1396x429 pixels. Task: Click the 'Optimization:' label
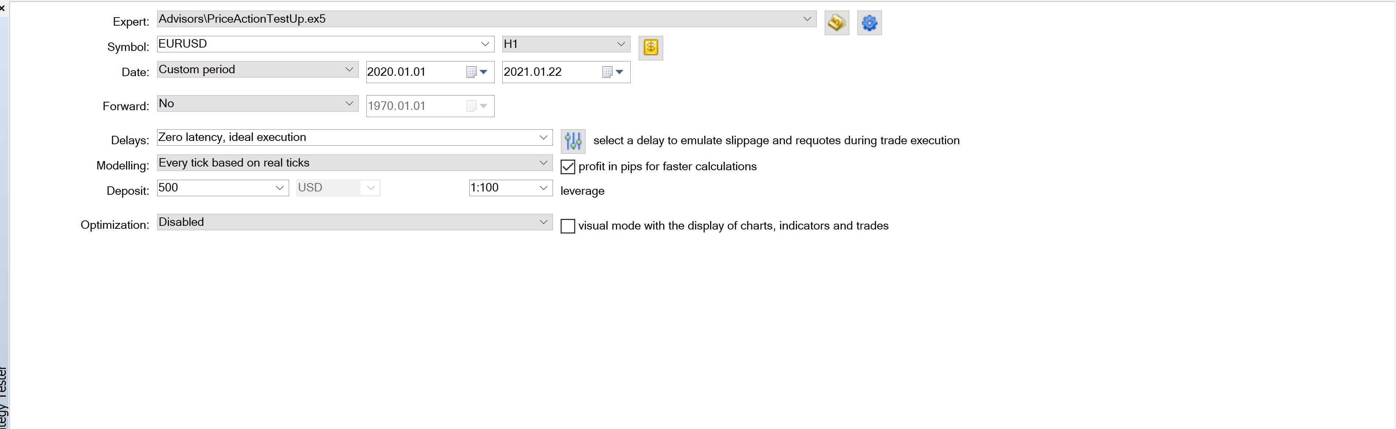(115, 225)
